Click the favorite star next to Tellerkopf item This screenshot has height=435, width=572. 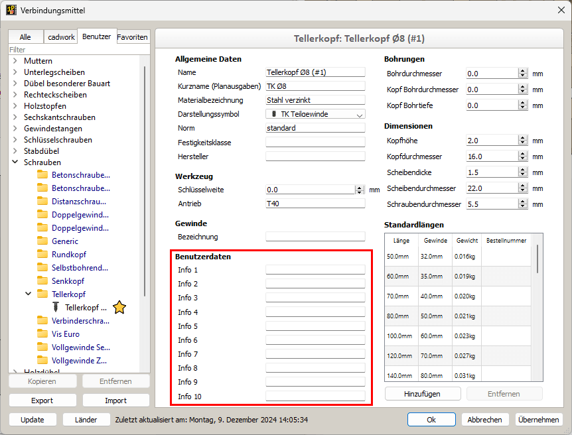[x=119, y=307]
